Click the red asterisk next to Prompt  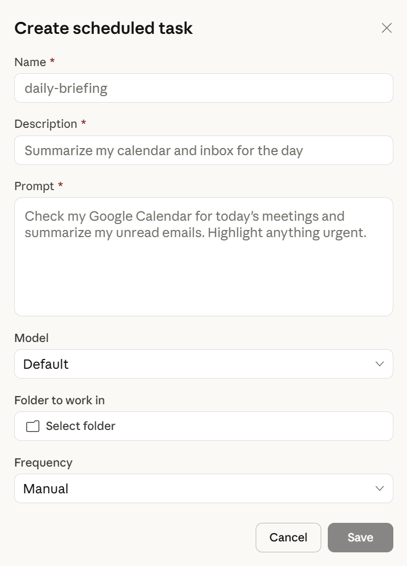(60, 186)
